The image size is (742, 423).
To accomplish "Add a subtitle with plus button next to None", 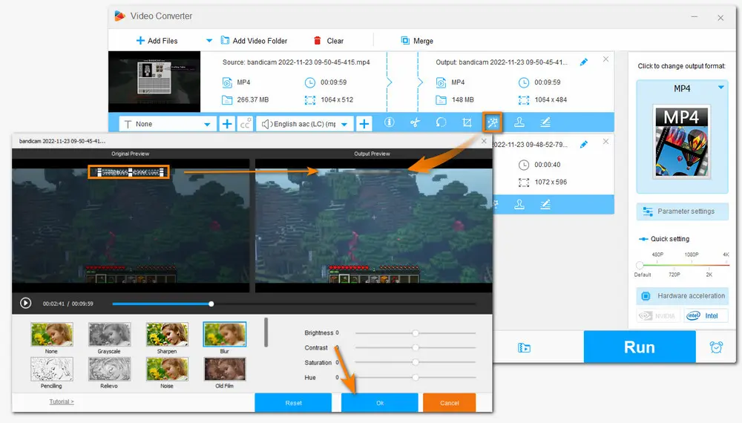I will [227, 124].
